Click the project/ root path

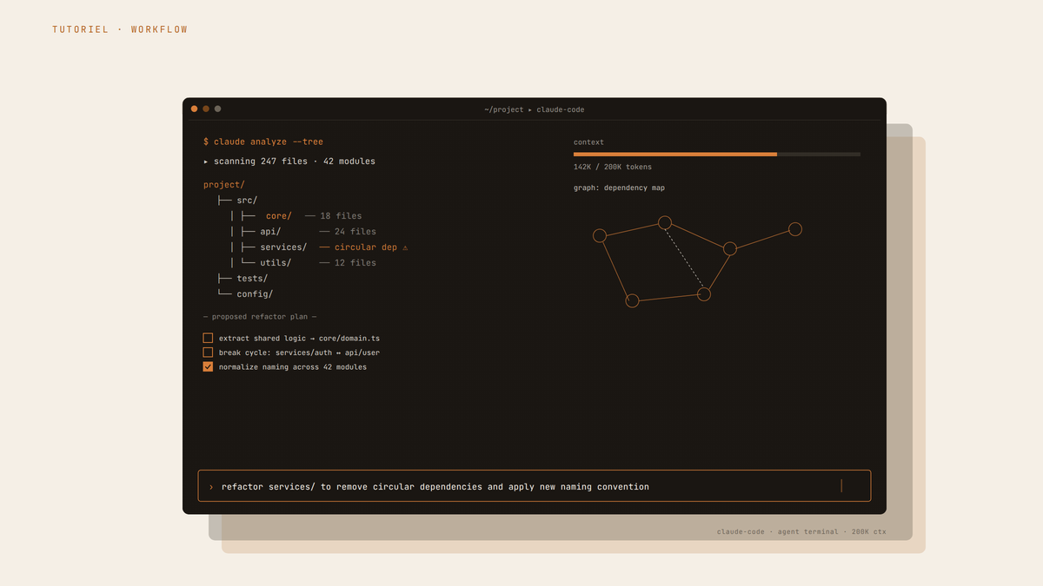224,185
